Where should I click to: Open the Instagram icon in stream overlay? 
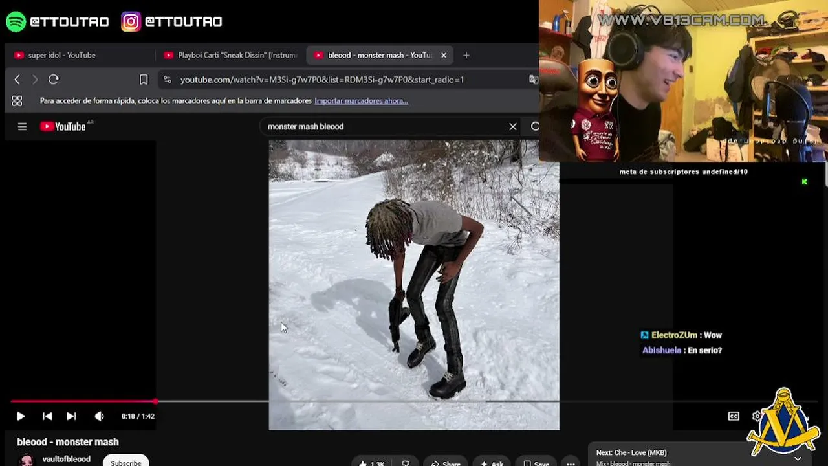coord(131,21)
